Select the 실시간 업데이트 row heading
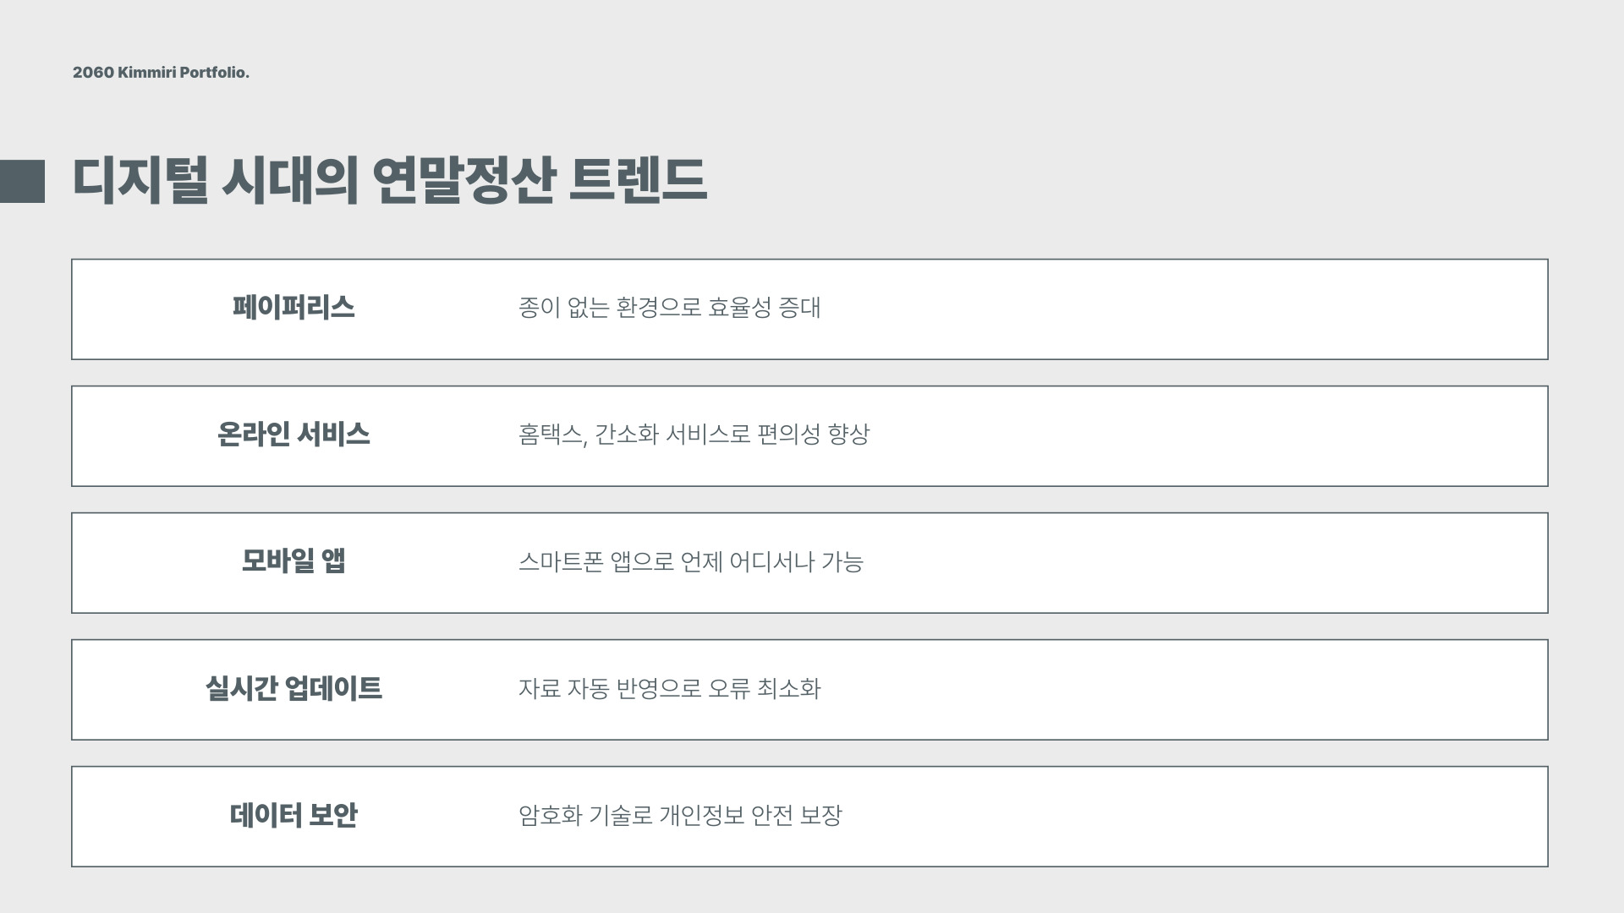The image size is (1624, 913). coord(294,688)
